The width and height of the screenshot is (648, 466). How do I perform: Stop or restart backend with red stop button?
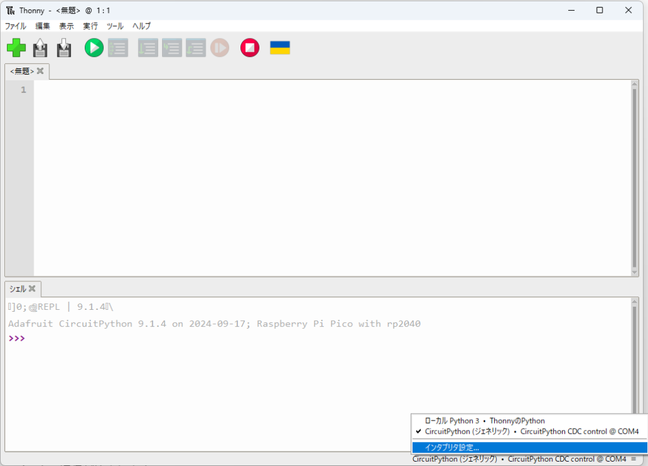pos(249,47)
